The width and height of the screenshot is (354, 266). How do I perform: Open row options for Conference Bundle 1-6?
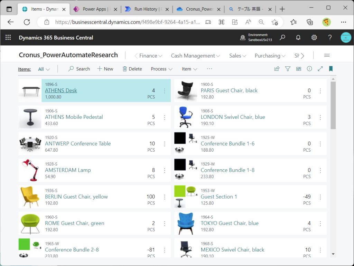point(320,144)
